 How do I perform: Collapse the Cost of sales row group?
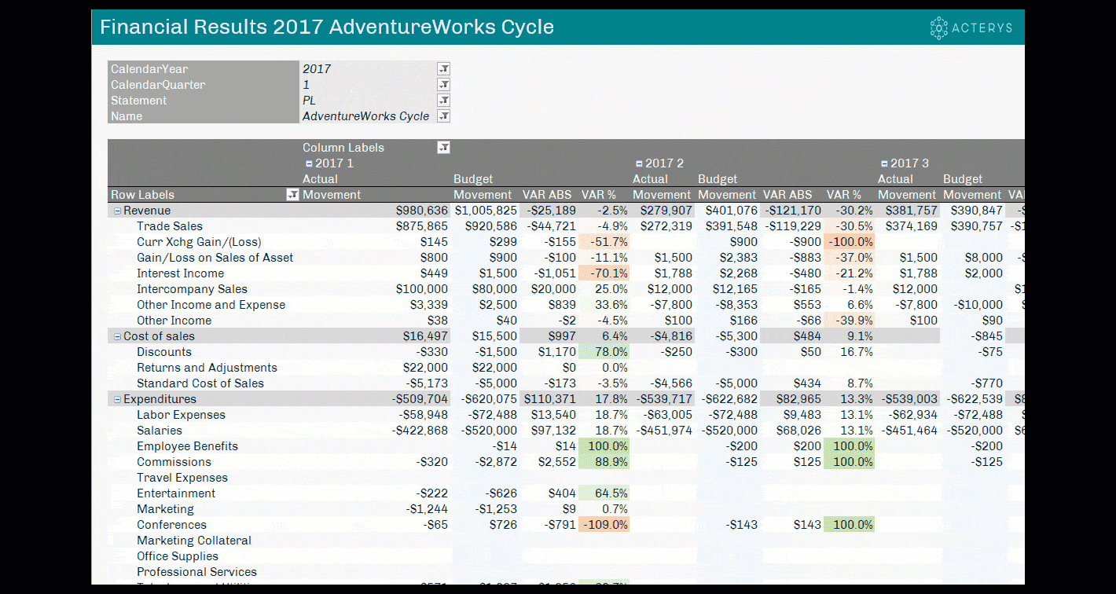(117, 336)
